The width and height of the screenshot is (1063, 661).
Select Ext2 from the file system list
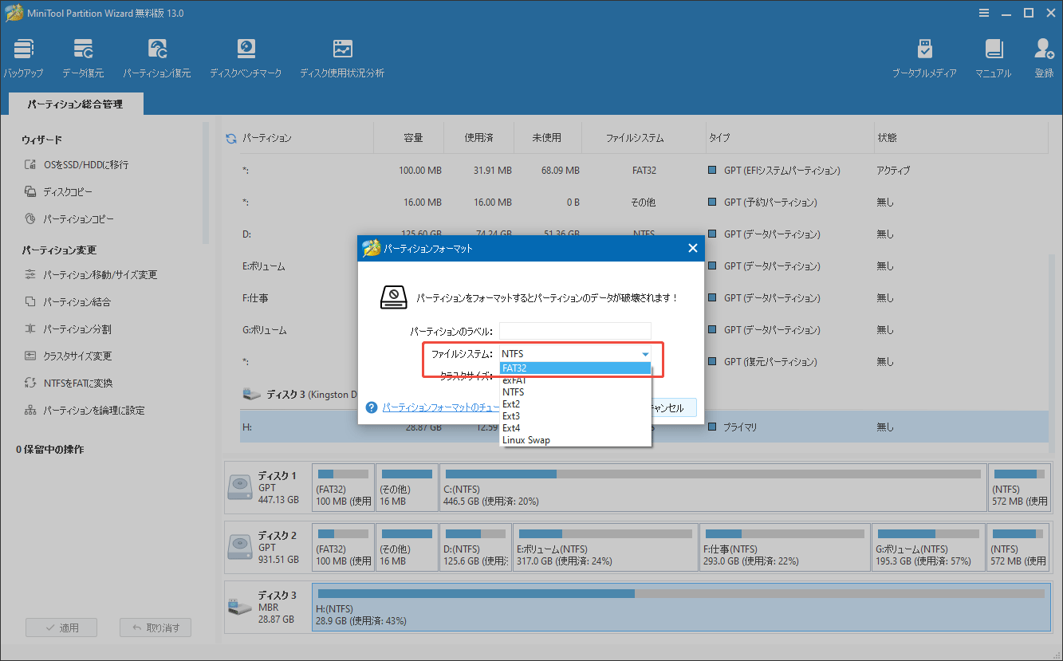pos(576,404)
